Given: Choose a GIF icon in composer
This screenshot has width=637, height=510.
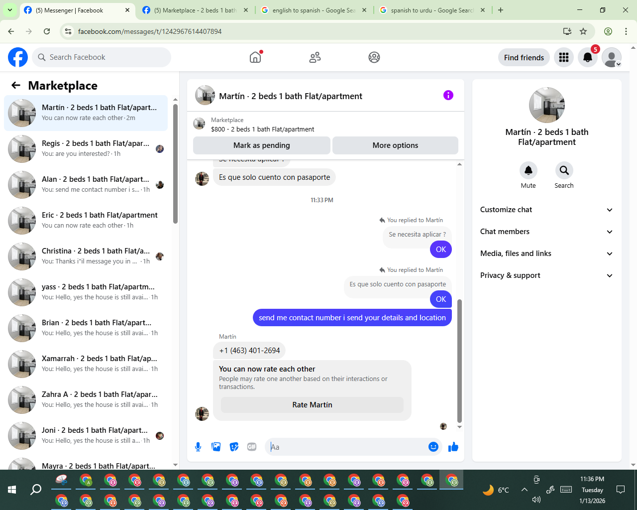Looking at the screenshot, I should [252, 447].
